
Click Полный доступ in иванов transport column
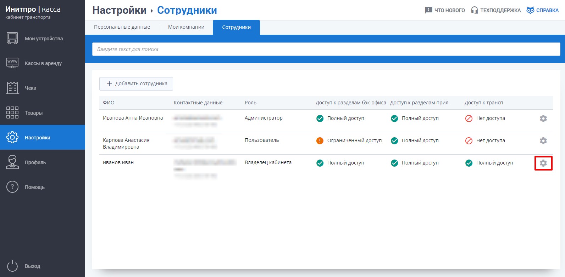[494, 163]
